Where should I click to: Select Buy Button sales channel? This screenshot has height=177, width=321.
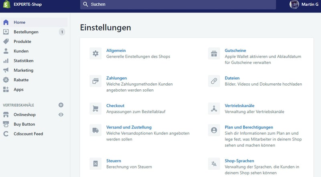point(24,124)
